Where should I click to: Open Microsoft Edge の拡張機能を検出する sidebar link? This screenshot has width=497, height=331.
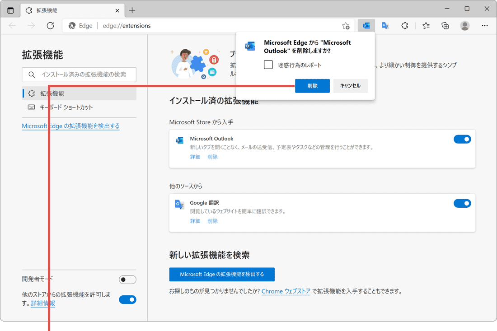coord(70,126)
